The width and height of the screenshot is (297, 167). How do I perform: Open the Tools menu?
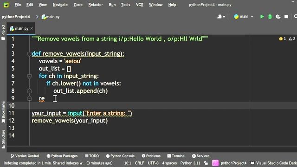click(x=126, y=5)
